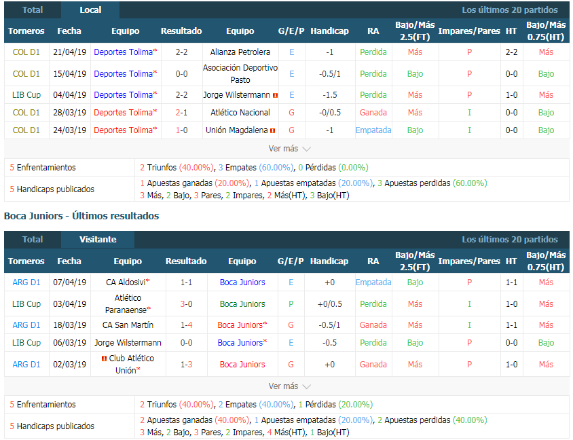This screenshot has width=573, height=440.
Task: Open Deportes Tolima link dated 28/03/19
Action: click(x=126, y=113)
